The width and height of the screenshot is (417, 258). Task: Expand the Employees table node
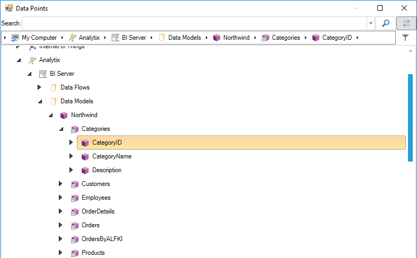61,198
